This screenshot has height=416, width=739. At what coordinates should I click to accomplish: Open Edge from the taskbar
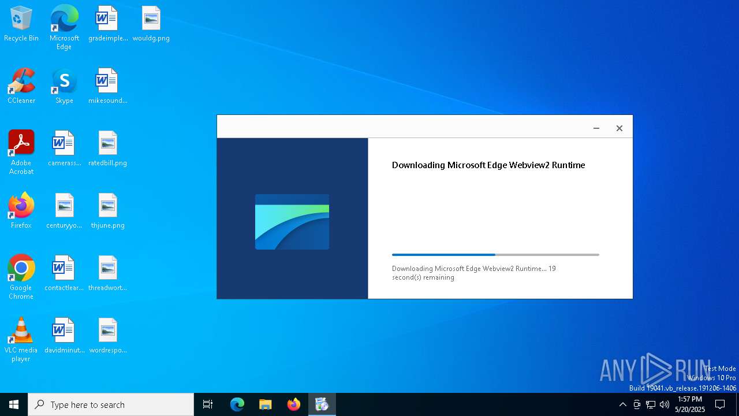237,404
